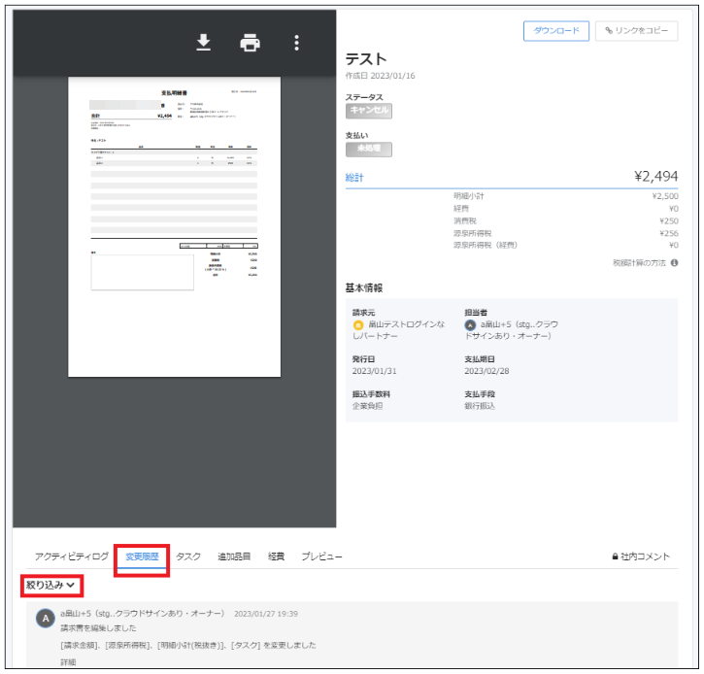Click the 総計 link
The width and height of the screenshot is (704, 674).
click(x=354, y=178)
